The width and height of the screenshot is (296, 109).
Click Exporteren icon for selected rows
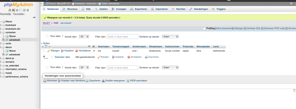pyautogui.click(x=146, y=57)
